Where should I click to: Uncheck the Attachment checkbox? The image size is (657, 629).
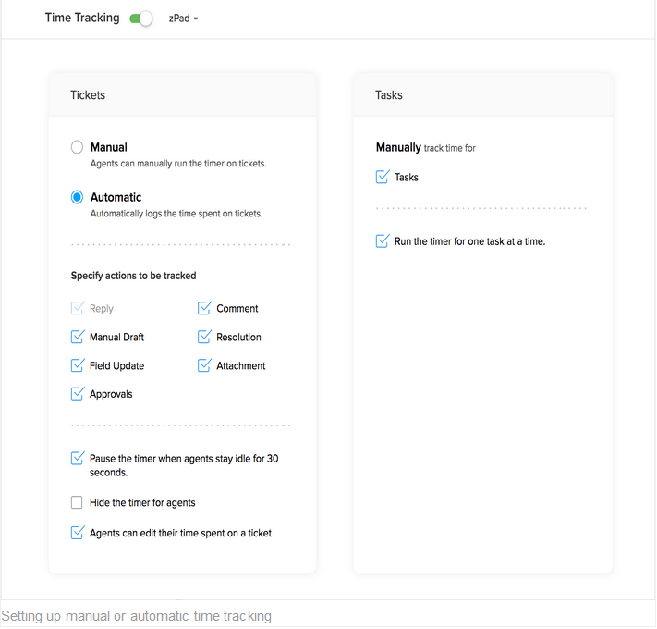click(x=204, y=366)
